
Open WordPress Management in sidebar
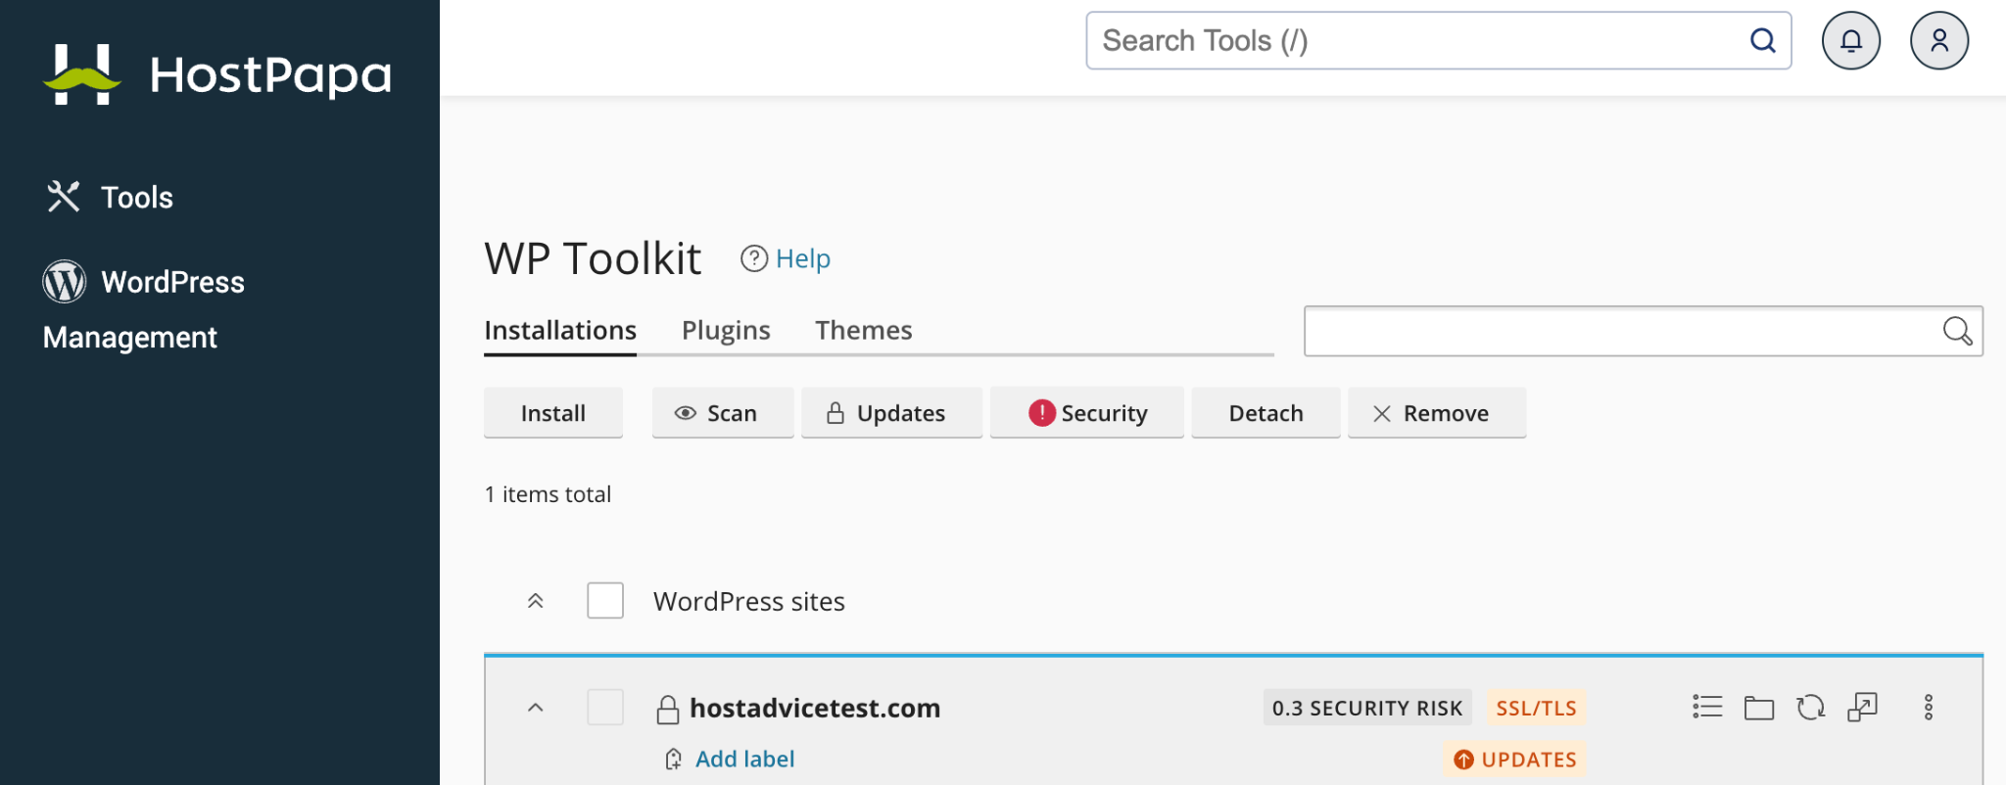coord(144,309)
